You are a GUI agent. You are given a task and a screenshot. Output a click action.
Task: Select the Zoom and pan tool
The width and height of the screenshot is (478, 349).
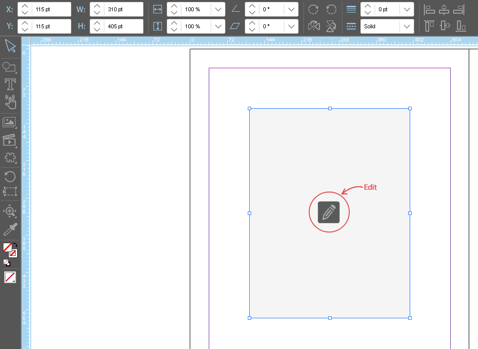click(10, 211)
